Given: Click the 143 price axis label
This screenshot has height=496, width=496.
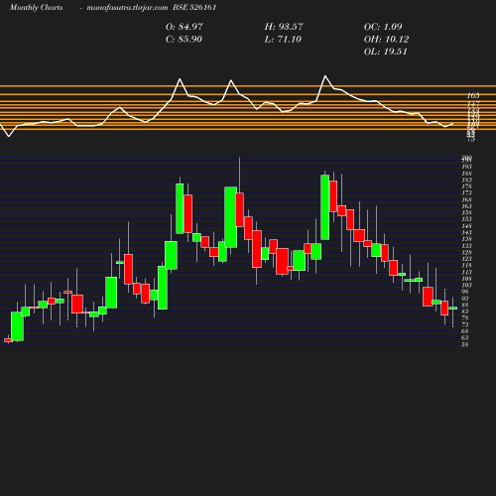Looking at the screenshot, I should [x=467, y=232].
